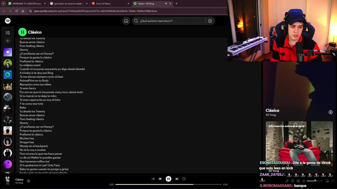Switch to generador de numeros aleatorios tab
Image resolution: width=337 pixels, height=189 pixels.
click(69, 4)
